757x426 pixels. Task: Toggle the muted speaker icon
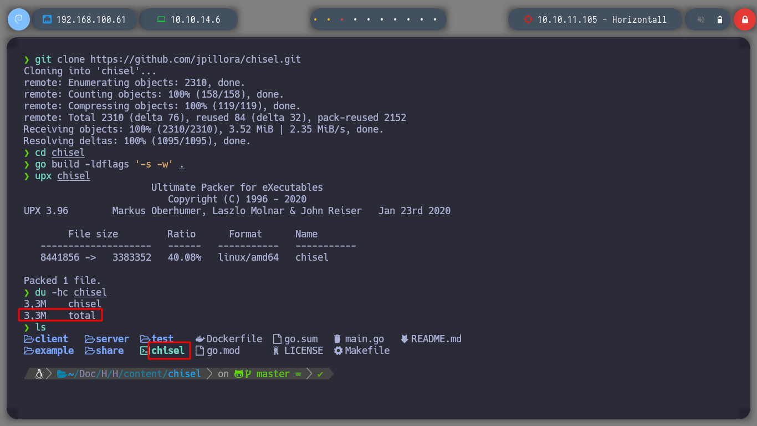coord(701,19)
